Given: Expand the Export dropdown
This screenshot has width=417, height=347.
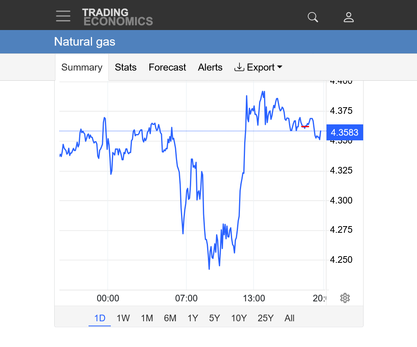Looking at the screenshot, I should (258, 67).
